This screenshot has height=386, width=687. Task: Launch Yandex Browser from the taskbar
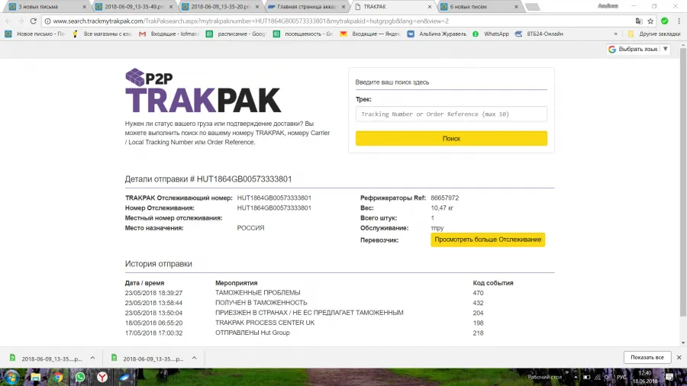click(x=102, y=377)
